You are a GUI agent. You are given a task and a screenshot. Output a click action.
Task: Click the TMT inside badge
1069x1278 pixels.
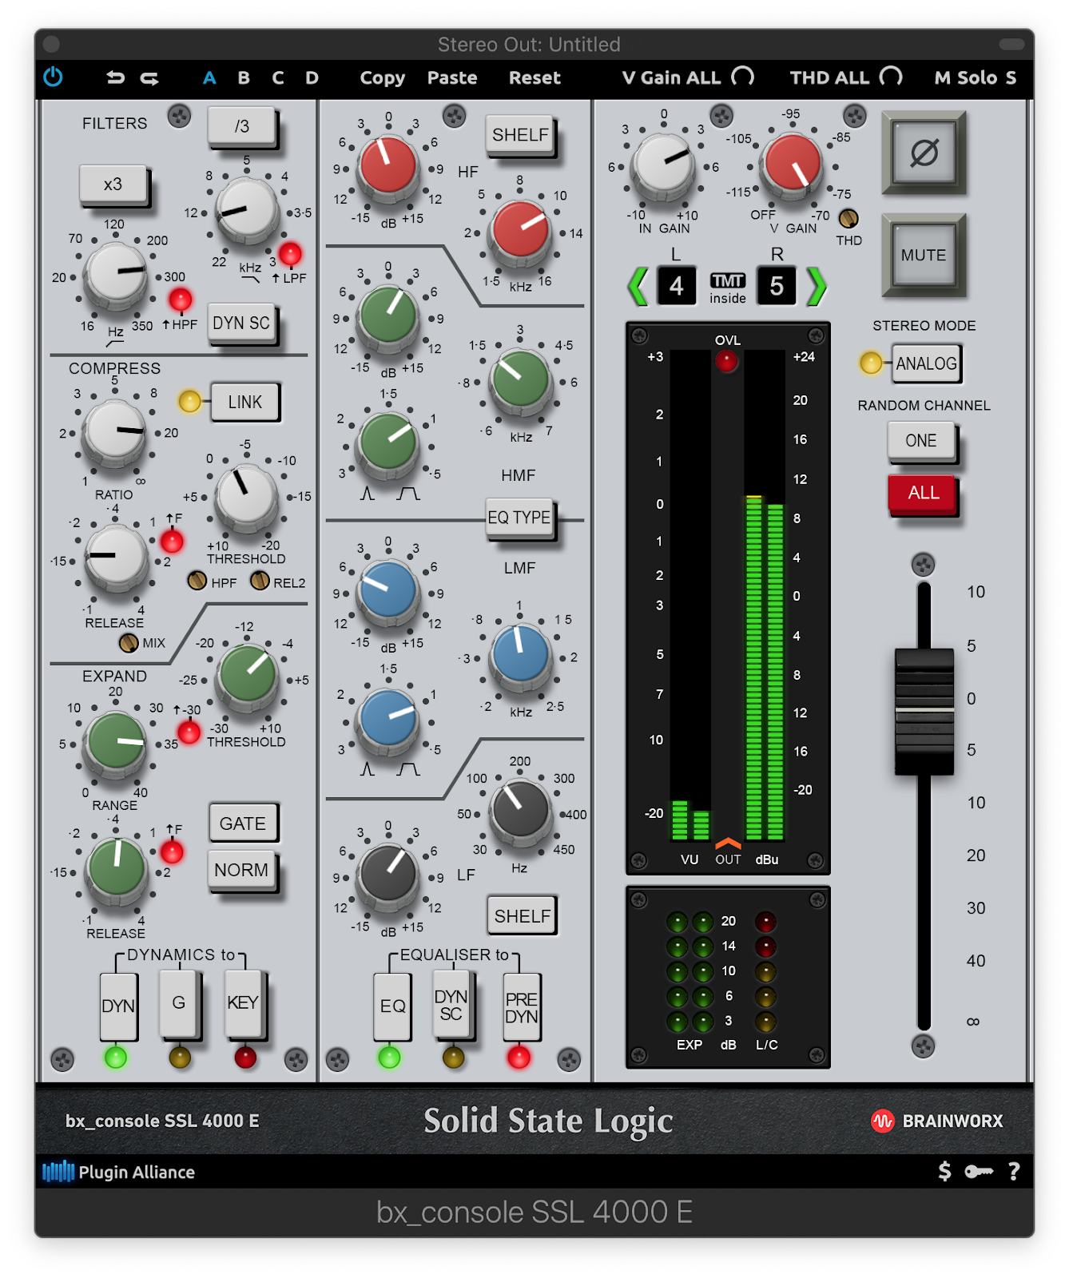(x=728, y=288)
